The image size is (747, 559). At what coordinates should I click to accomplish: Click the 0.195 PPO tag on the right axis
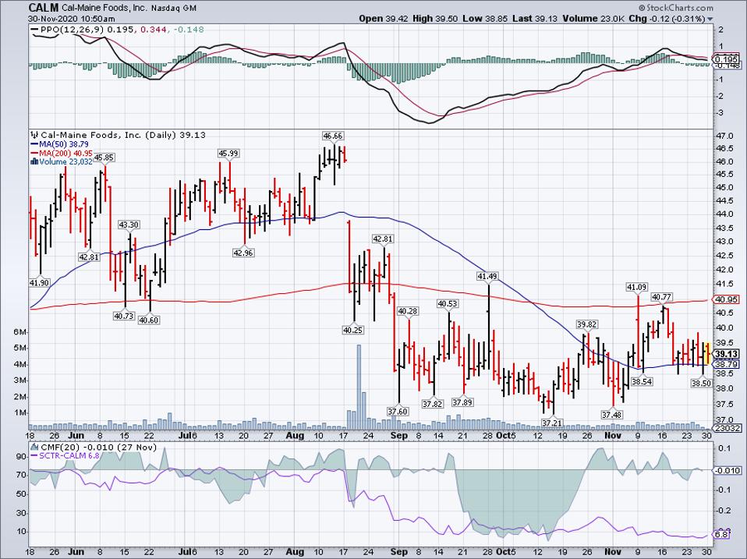pyautogui.click(x=728, y=59)
